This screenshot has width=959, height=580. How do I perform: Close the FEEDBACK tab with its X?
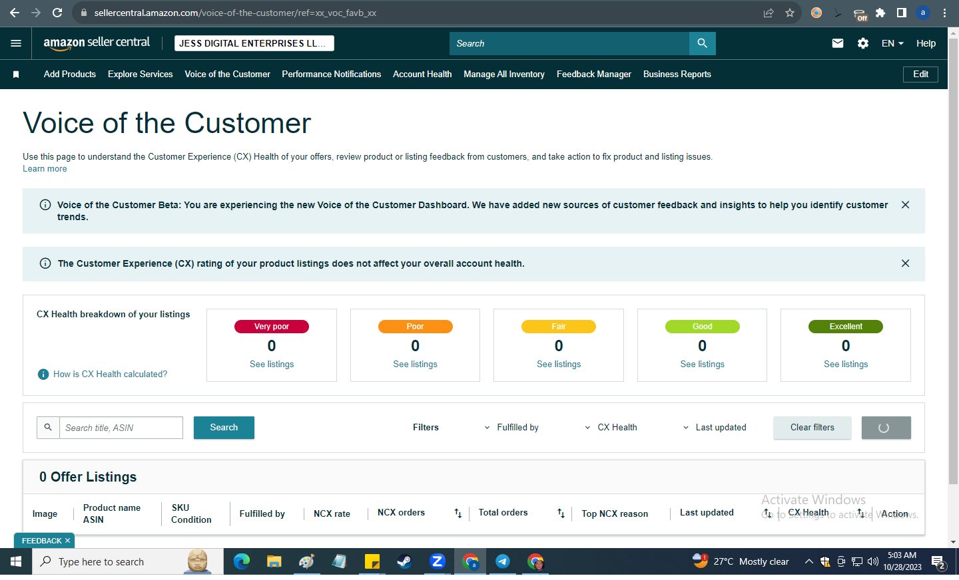coord(67,541)
